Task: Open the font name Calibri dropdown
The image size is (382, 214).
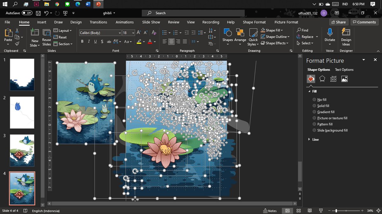Action: (120, 33)
